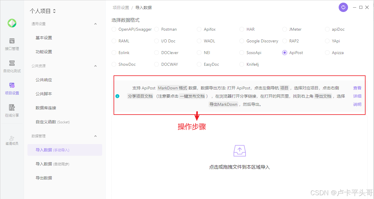Viewport: 374px width, 199px height.
Task: Select the ApiPost format radio
Action: pyautogui.click(x=285, y=53)
